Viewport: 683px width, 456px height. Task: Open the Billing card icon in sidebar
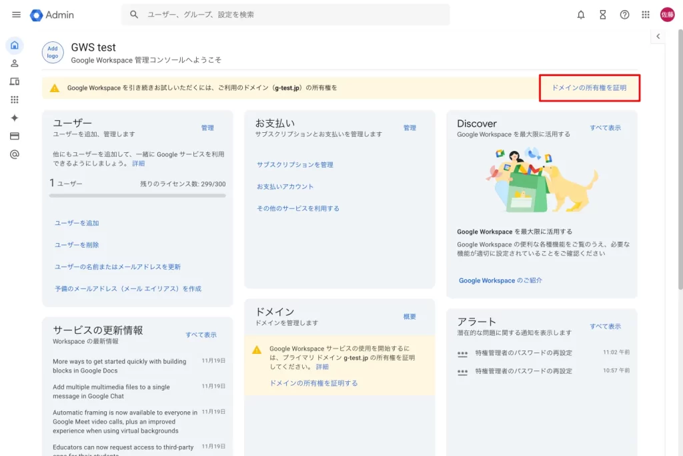[x=13, y=136]
